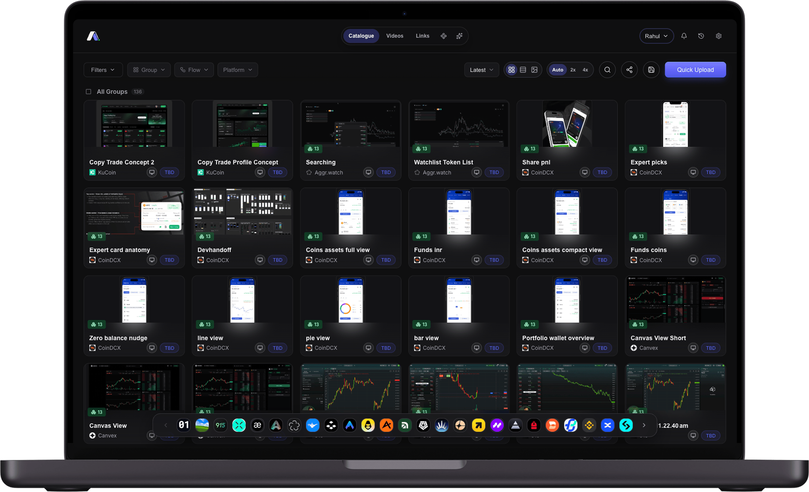Screen dimensions: 809x492
Task: Click the dock's previous arrow chevron
Action: (x=166, y=425)
